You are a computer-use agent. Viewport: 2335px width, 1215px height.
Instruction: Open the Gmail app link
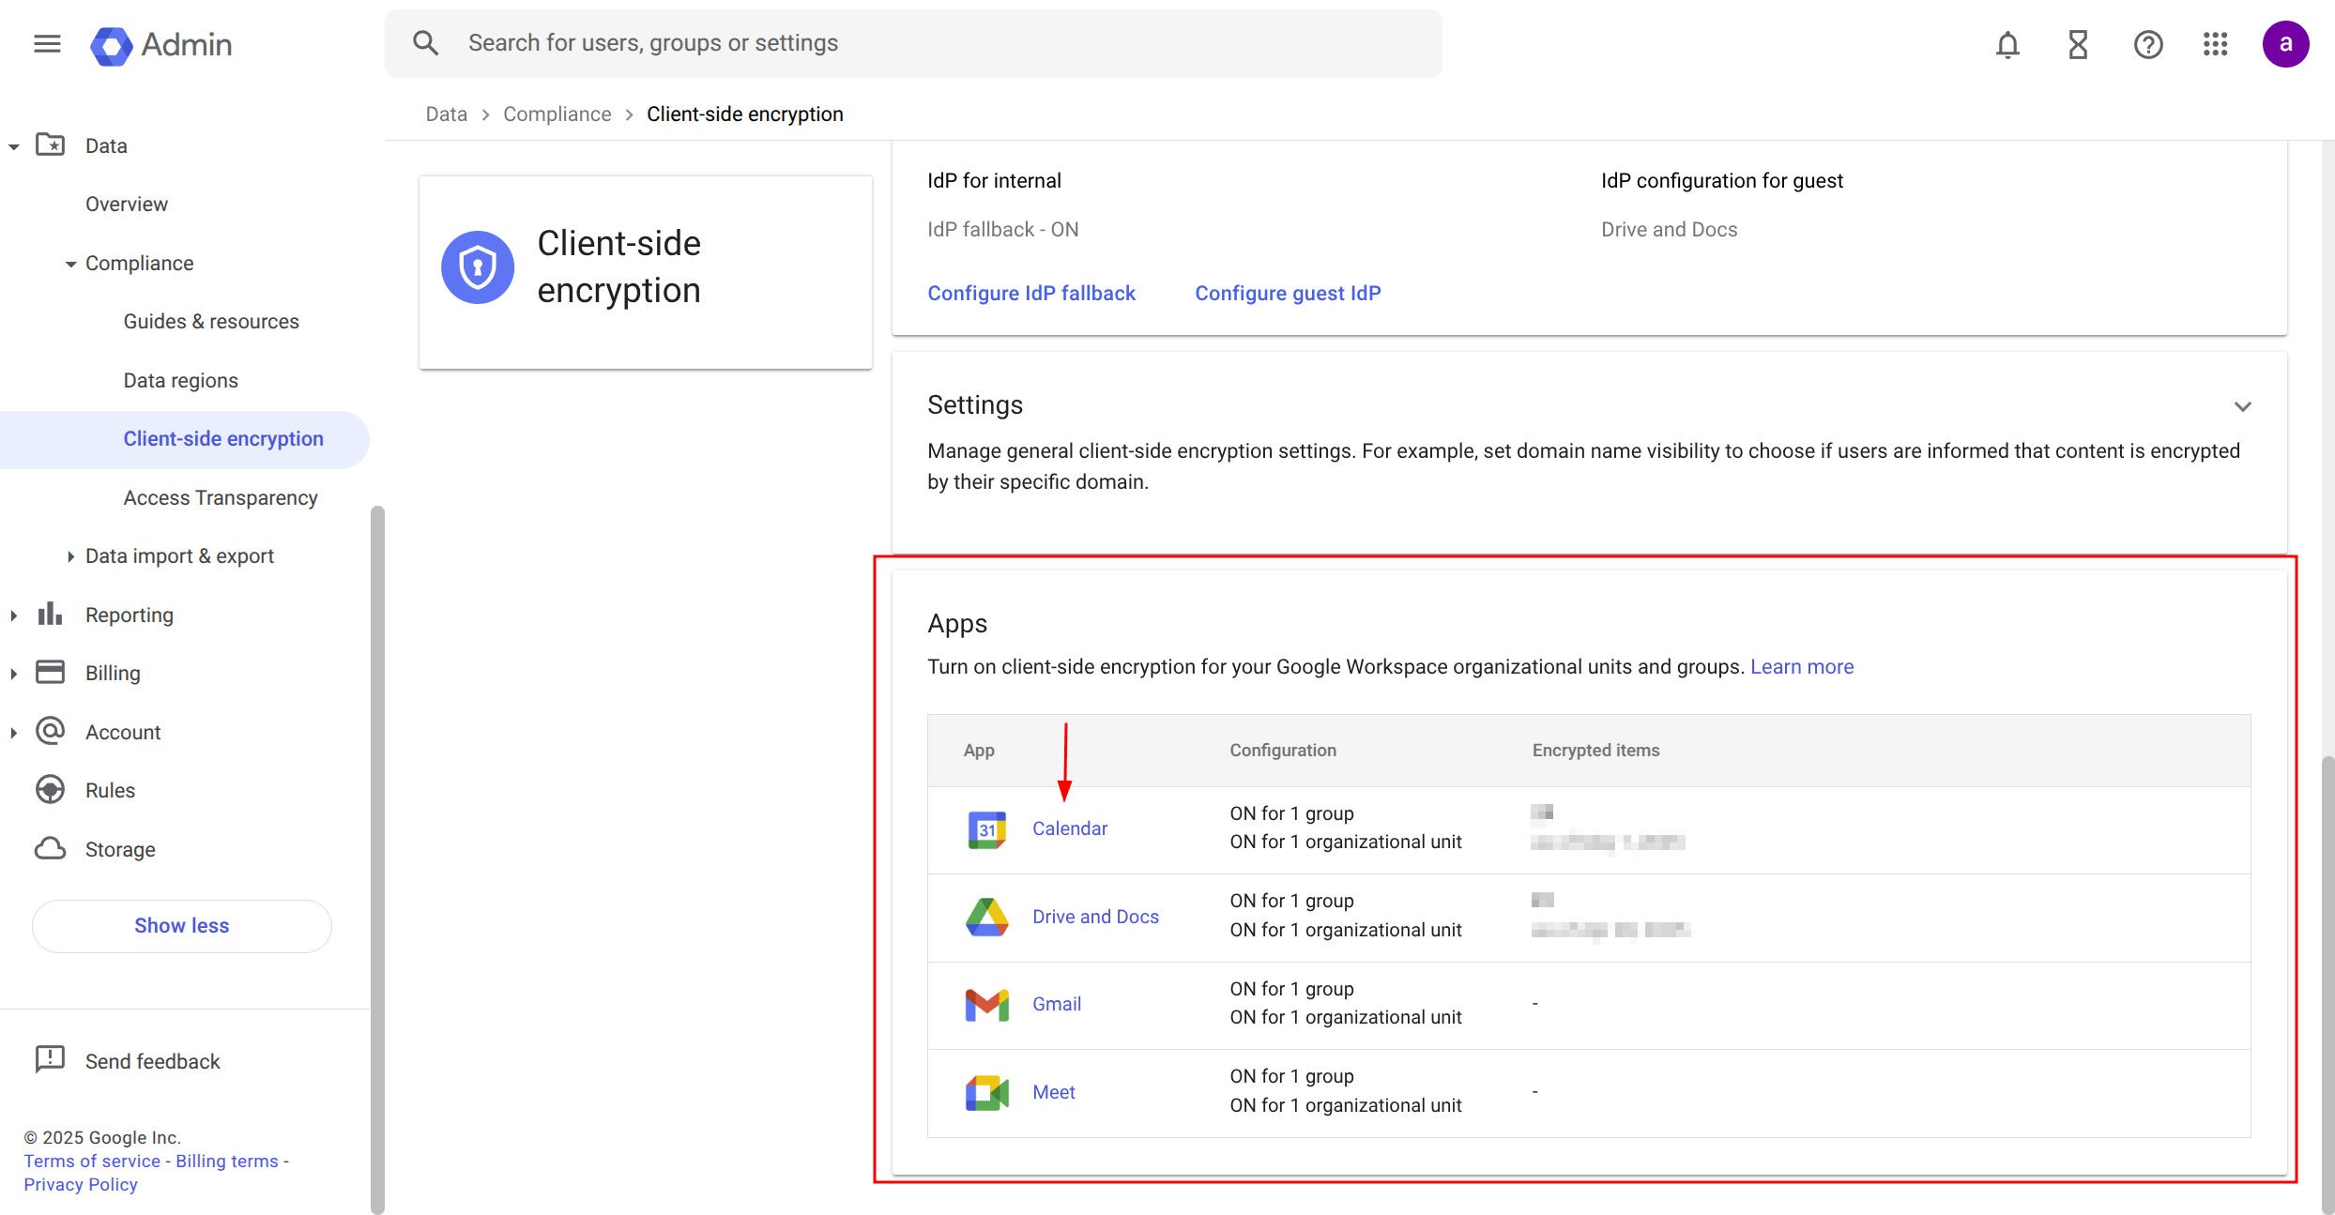coord(1057,1004)
